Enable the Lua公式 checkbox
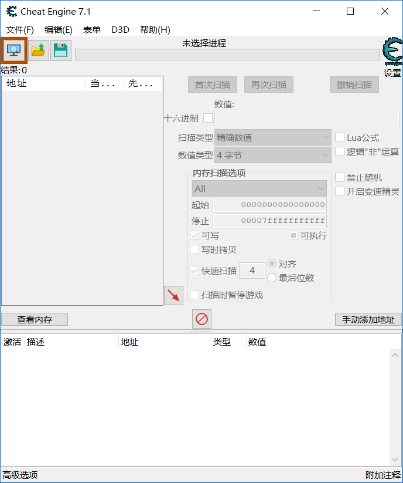The height and width of the screenshot is (483, 403). 340,137
